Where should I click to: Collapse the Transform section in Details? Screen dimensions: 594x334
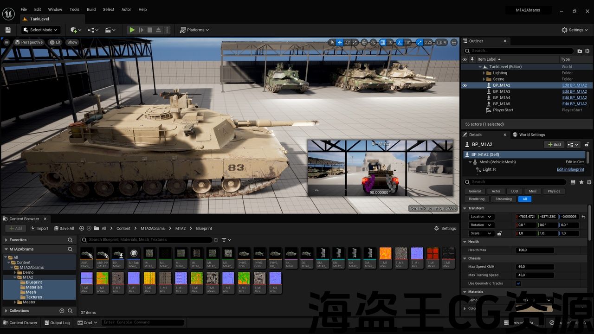pos(465,208)
